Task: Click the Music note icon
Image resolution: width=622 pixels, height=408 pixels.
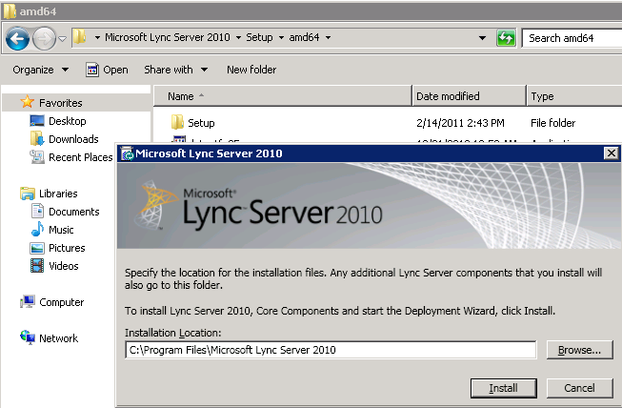Action: point(37,229)
